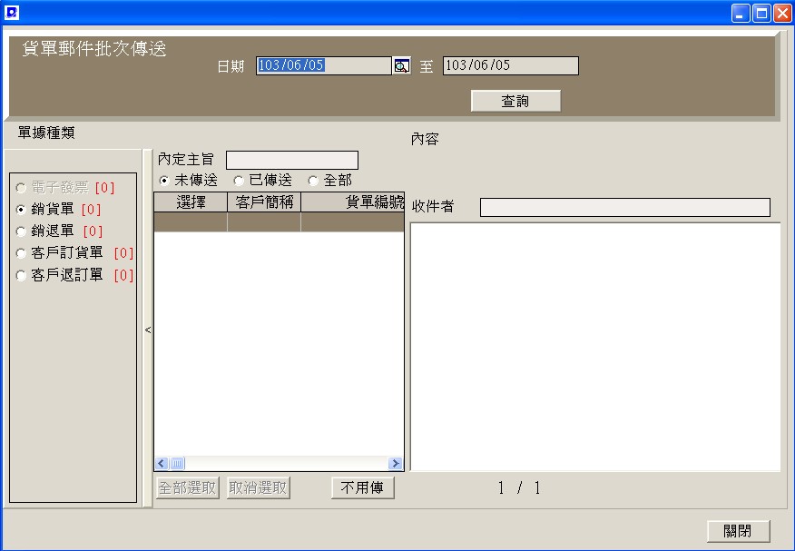Choose the 未傳送 filter option

click(163, 181)
